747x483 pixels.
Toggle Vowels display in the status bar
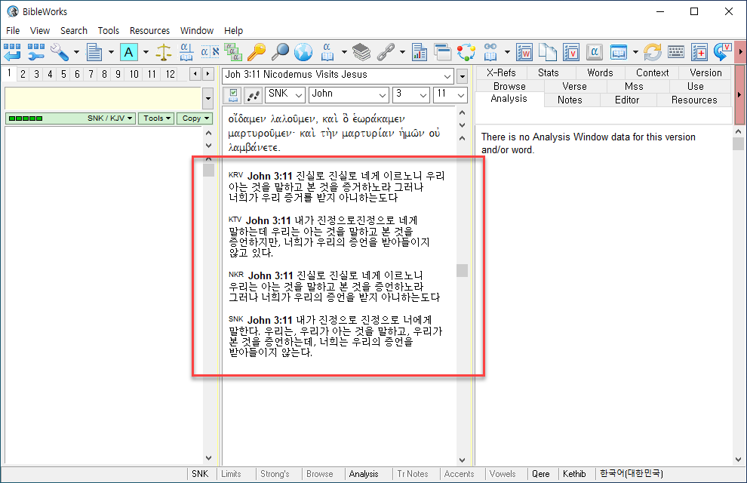[x=503, y=473]
